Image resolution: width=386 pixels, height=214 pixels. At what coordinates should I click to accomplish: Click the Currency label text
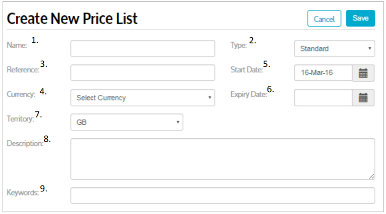tap(21, 94)
